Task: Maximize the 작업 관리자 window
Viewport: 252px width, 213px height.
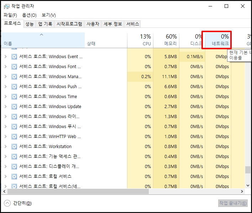Action: (226, 6)
